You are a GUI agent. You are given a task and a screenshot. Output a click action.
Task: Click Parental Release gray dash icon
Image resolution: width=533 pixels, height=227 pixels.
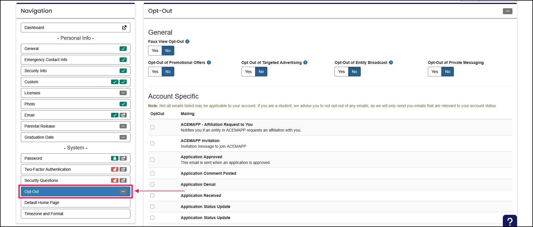tap(123, 126)
